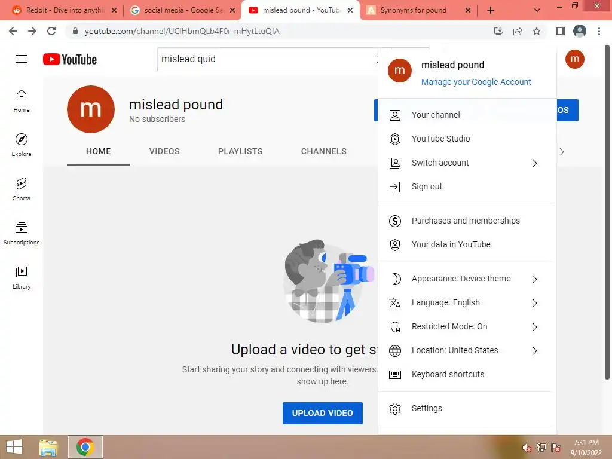Switch to the HOME channel tab
This screenshot has width=612, height=459.
pos(99,151)
